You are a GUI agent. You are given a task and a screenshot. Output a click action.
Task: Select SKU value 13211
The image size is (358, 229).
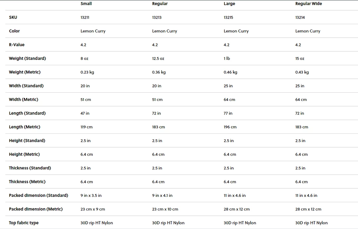point(85,18)
